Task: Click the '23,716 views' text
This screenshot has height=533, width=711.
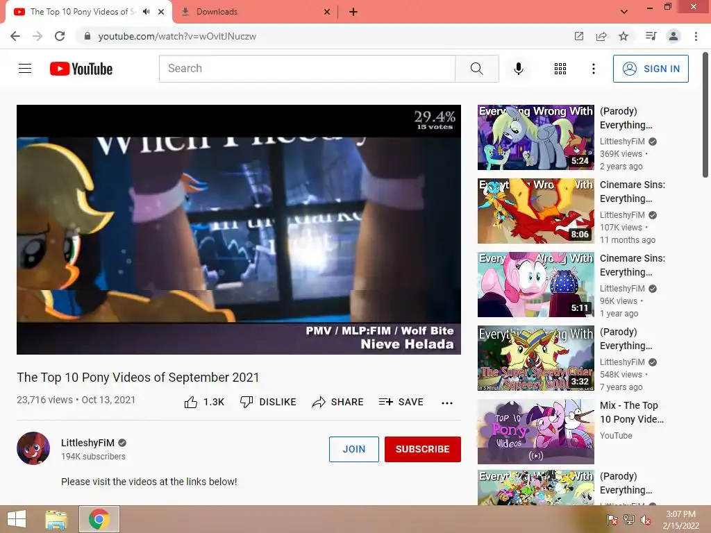Action: (x=44, y=400)
